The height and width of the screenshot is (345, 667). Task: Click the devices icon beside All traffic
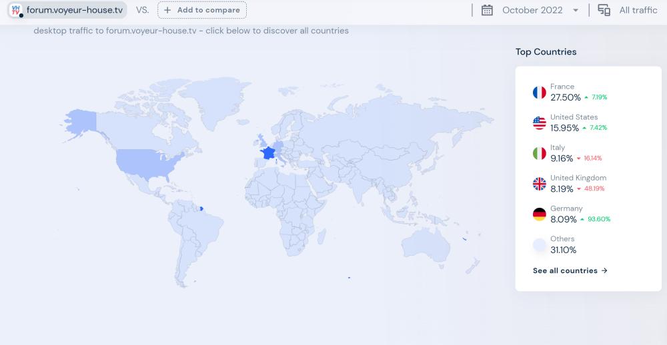coord(604,10)
